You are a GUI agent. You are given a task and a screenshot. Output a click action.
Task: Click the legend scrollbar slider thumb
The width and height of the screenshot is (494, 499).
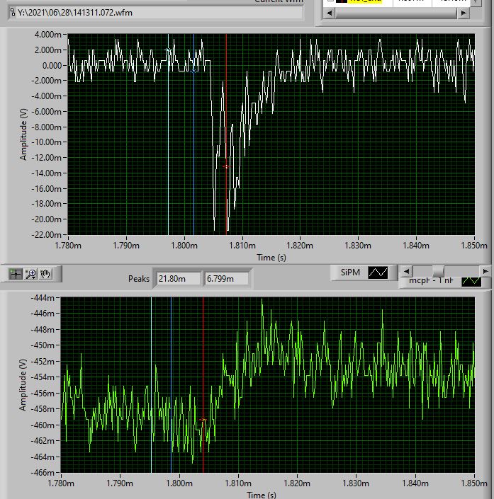[439, 271]
